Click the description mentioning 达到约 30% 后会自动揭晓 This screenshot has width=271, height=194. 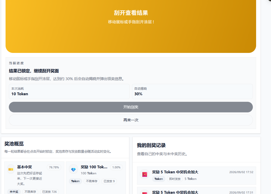(x=67, y=79)
